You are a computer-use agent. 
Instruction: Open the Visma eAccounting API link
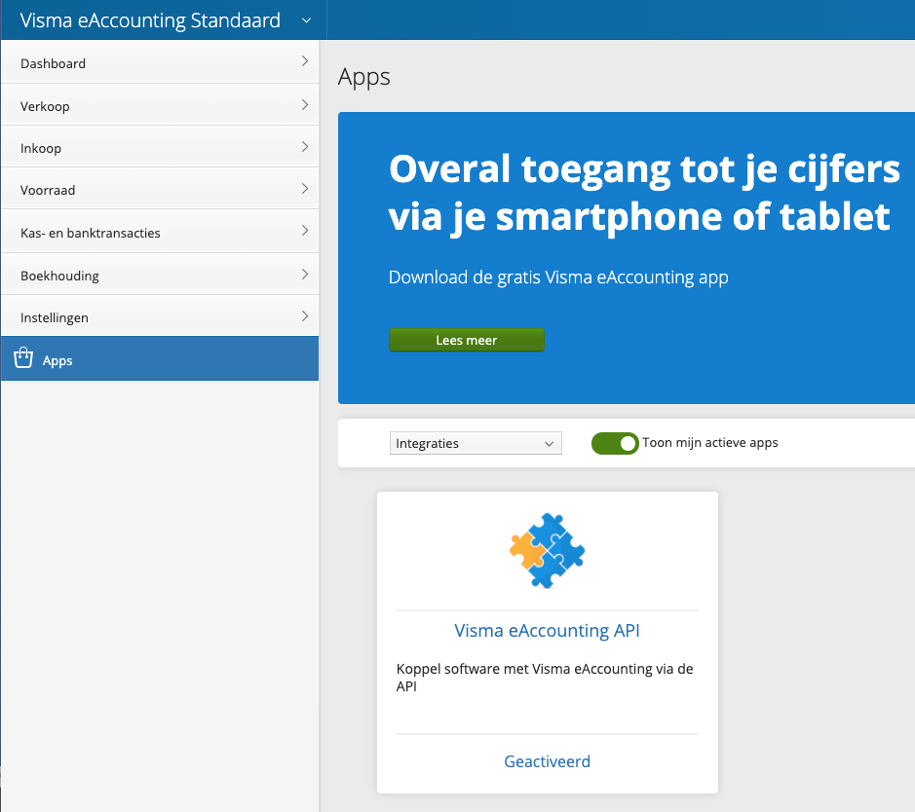(x=547, y=630)
